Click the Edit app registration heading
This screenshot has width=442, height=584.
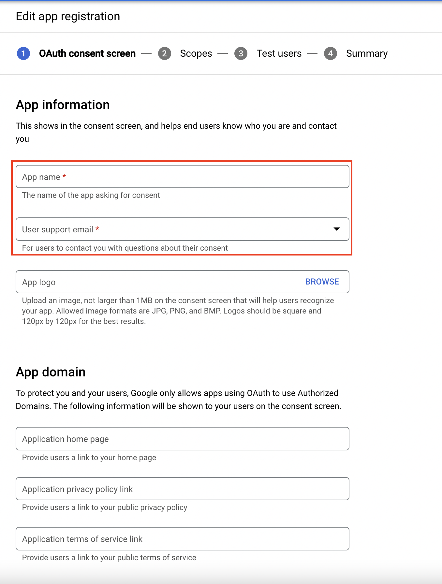coord(68,16)
